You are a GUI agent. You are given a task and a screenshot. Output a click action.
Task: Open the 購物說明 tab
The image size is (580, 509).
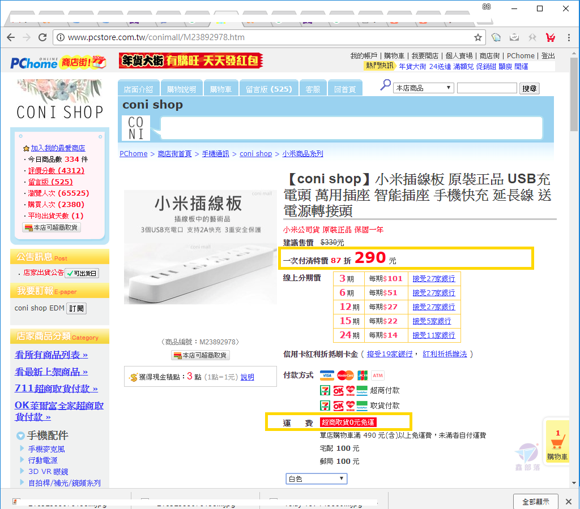[181, 89]
